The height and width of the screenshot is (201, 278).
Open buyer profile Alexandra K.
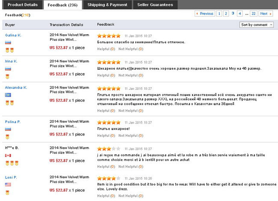point(16,88)
